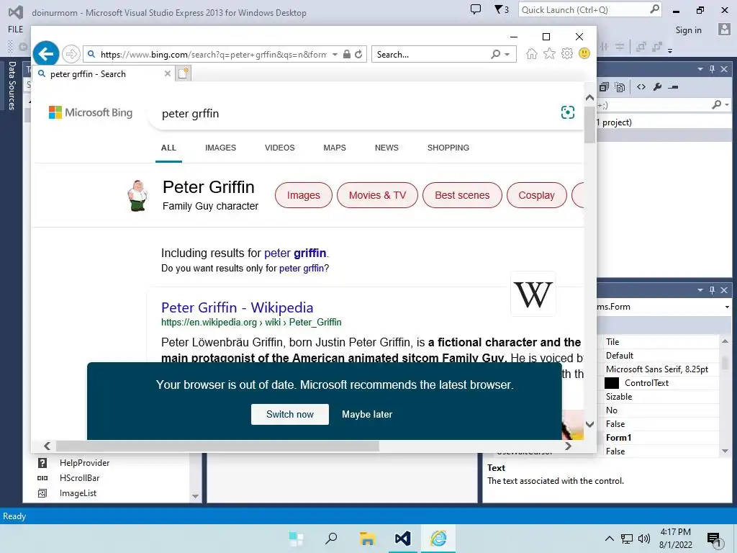Select the ALL search tab
This screenshot has width=737, height=553.
168,148
